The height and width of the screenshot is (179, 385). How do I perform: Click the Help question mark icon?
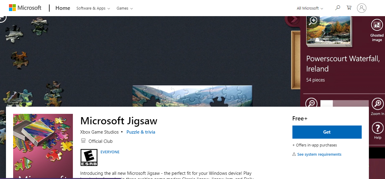point(378,128)
